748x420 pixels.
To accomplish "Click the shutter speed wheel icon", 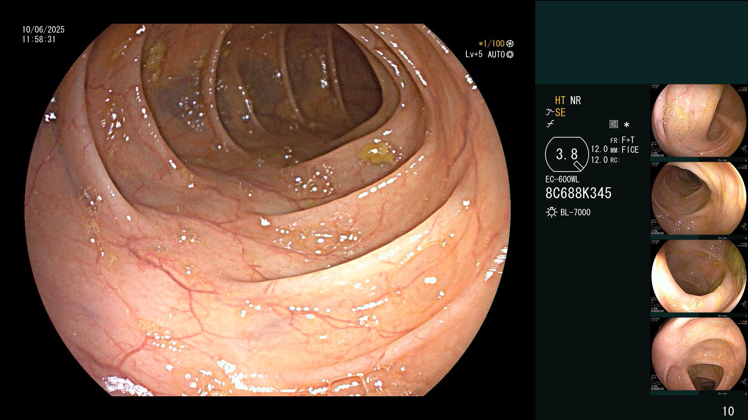I will click(510, 44).
